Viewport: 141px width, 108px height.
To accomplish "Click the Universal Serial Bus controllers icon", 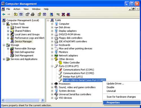I will [56, 94].
